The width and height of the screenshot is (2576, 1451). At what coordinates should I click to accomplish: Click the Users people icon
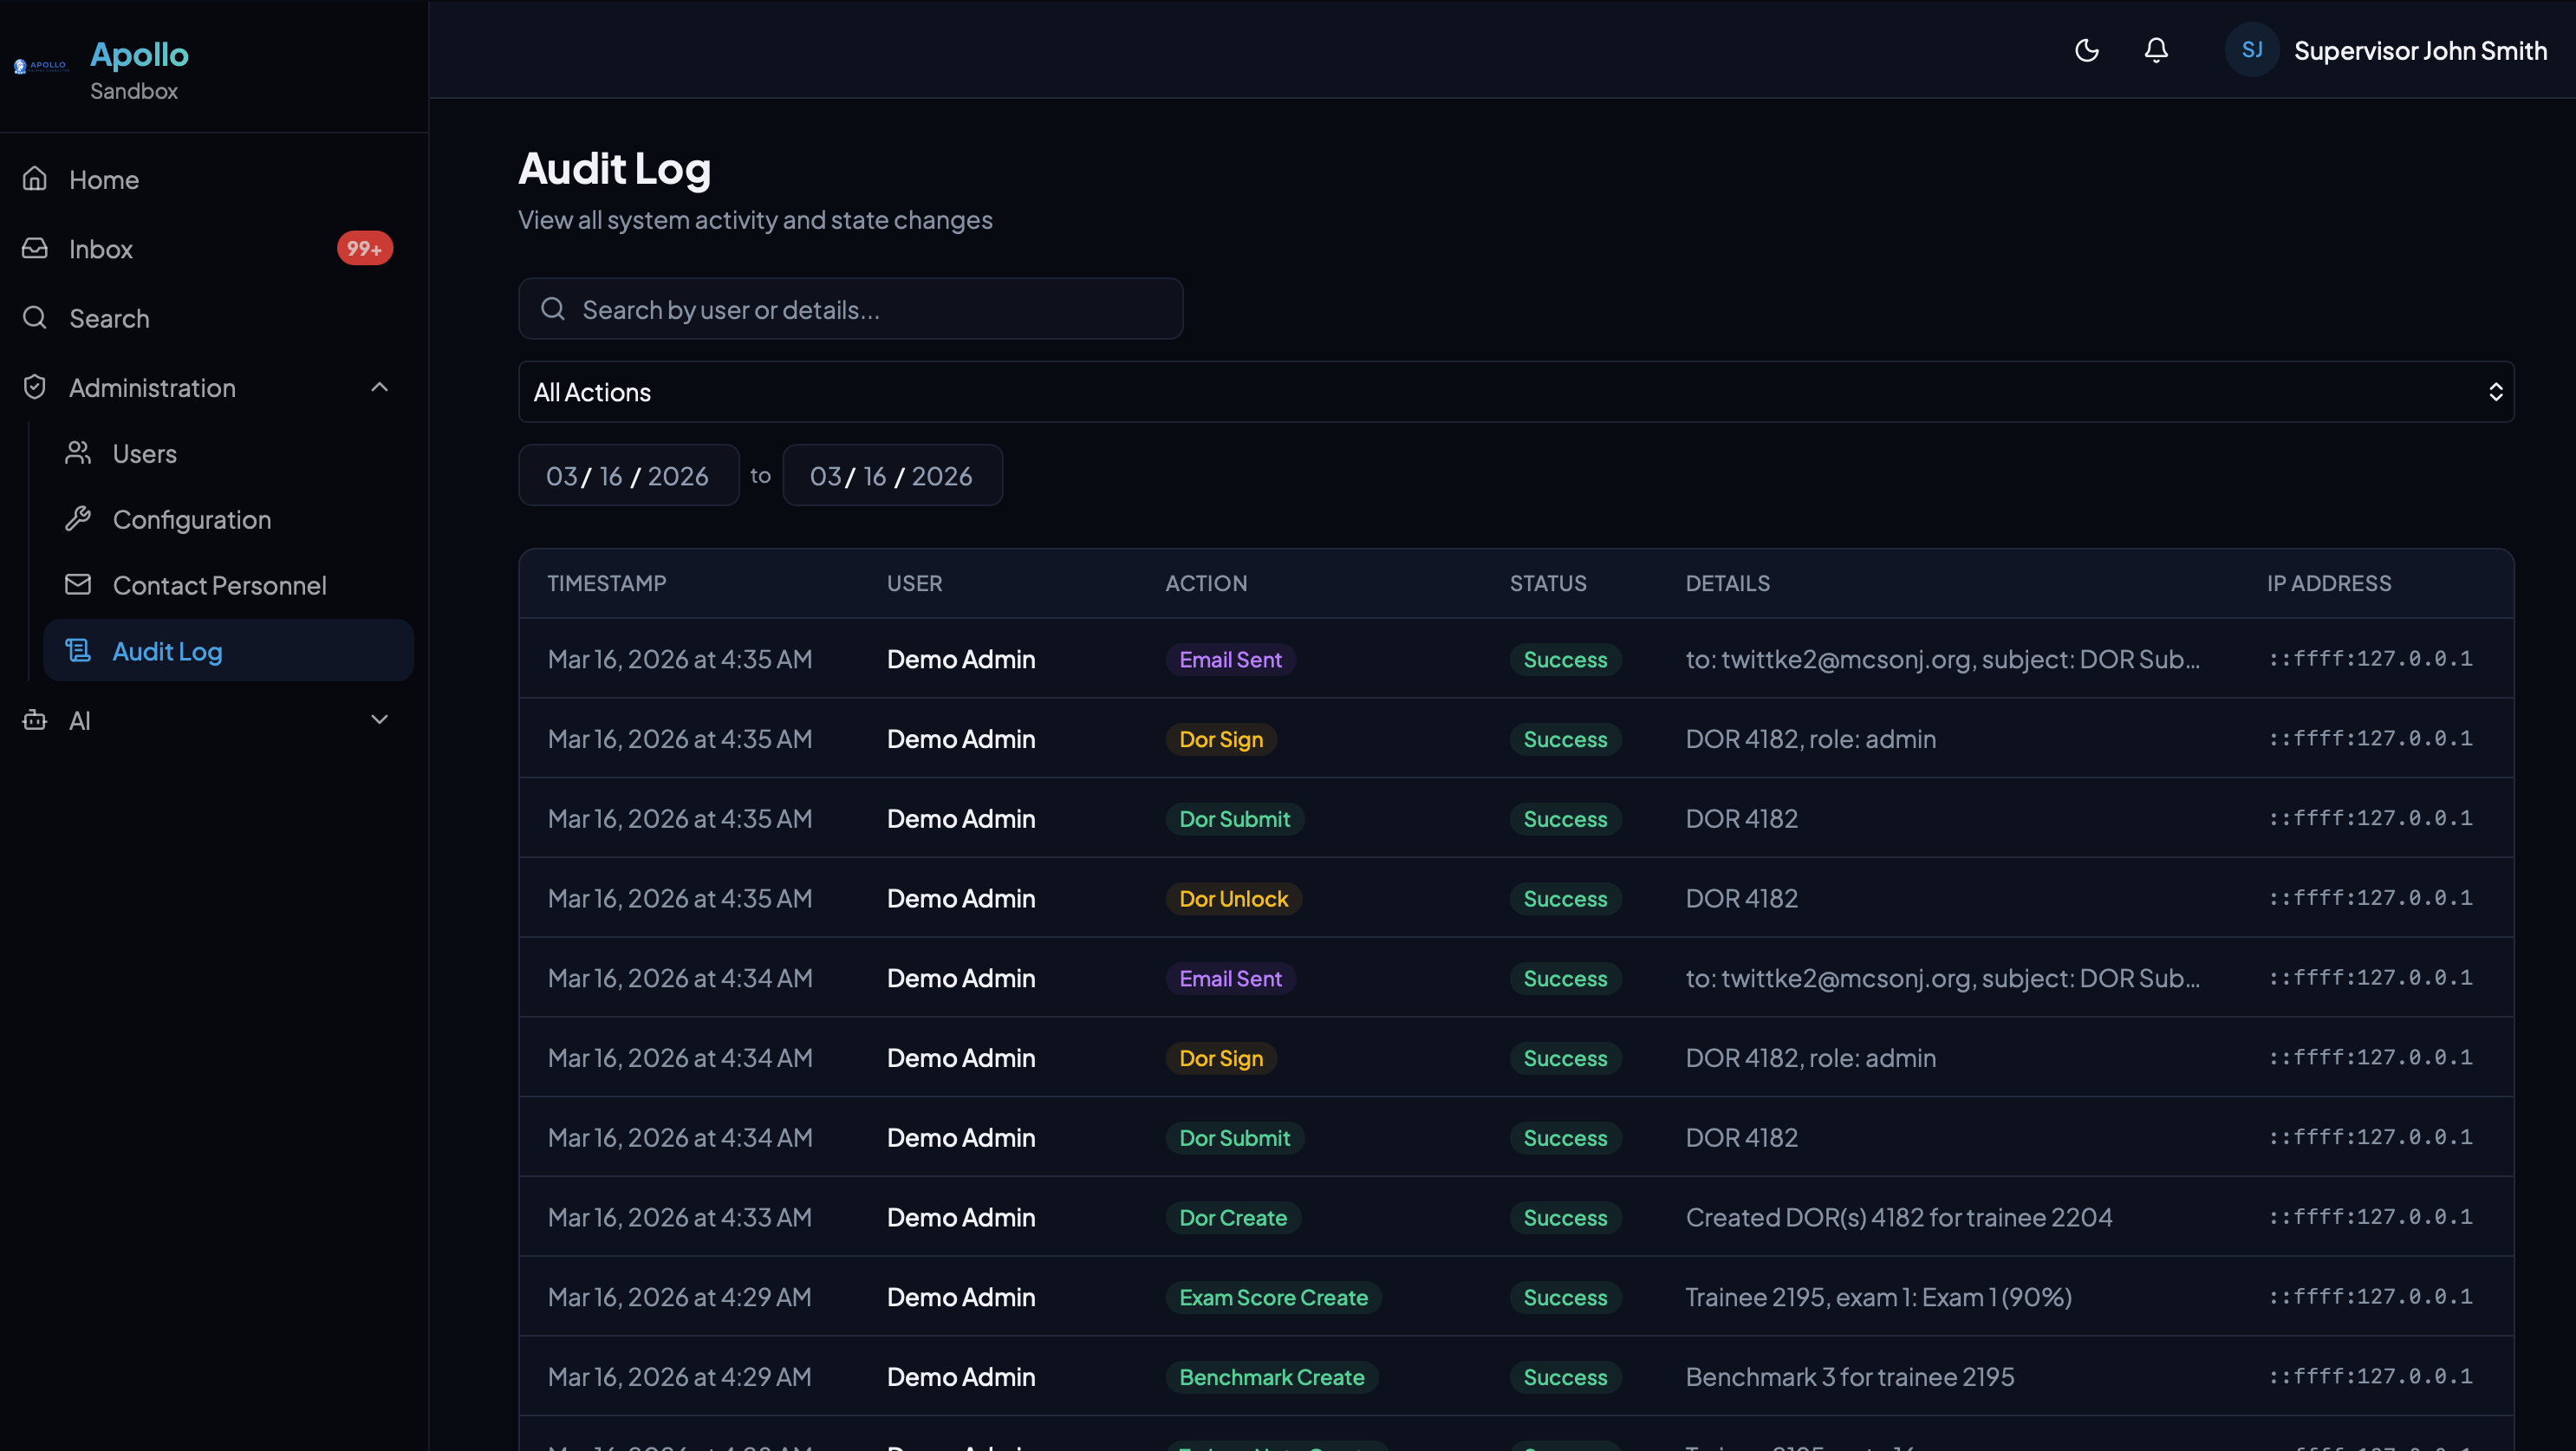point(79,453)
